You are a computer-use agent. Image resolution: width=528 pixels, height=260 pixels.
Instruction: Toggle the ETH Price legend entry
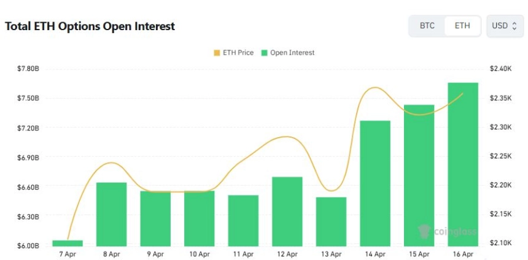coord(234,53)
